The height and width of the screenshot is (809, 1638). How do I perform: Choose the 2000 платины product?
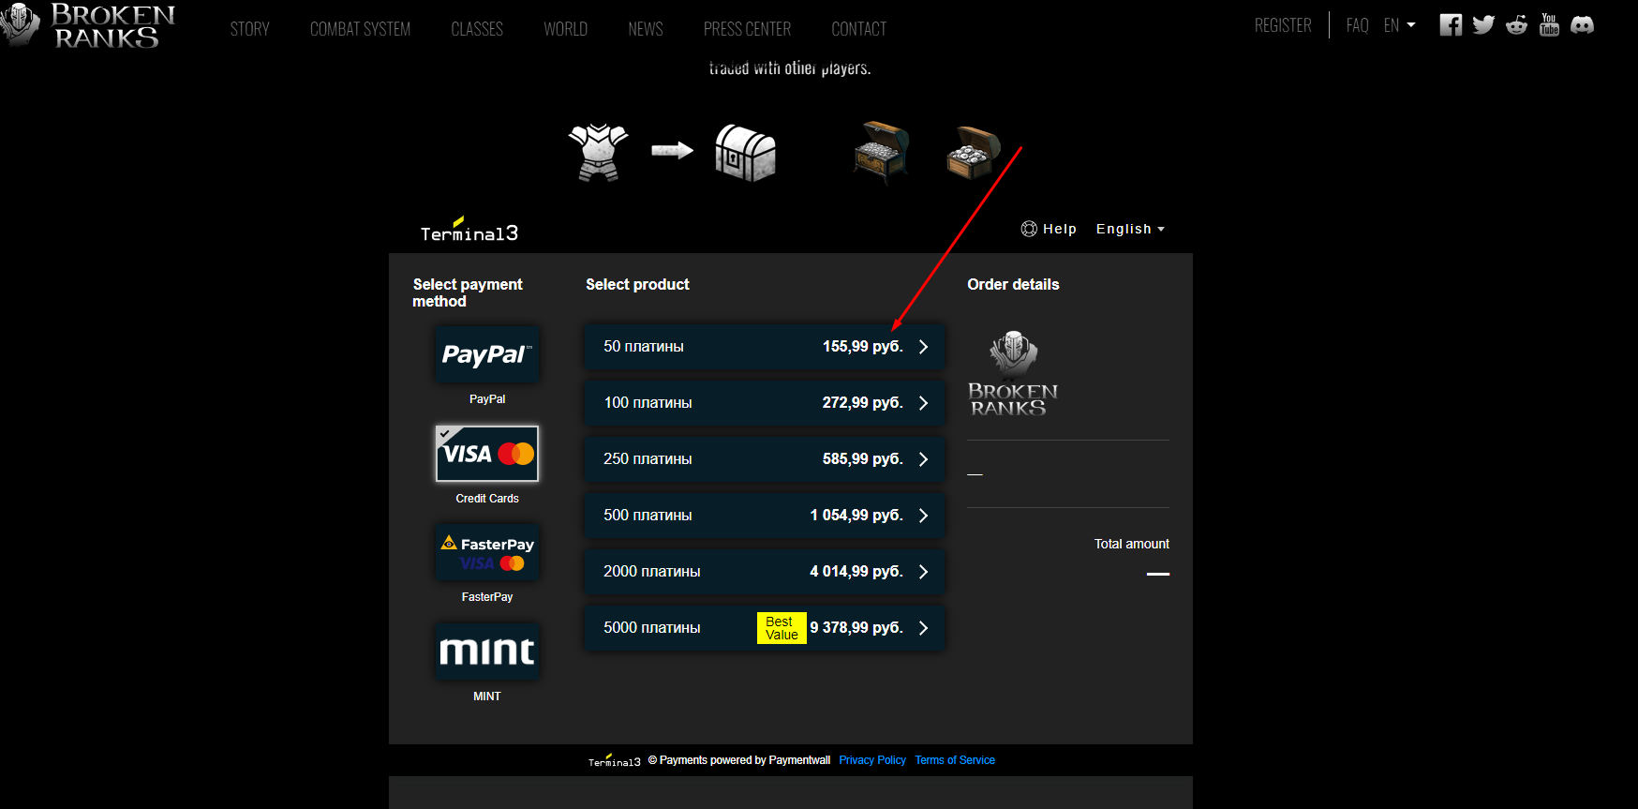[x=764, y=572]
